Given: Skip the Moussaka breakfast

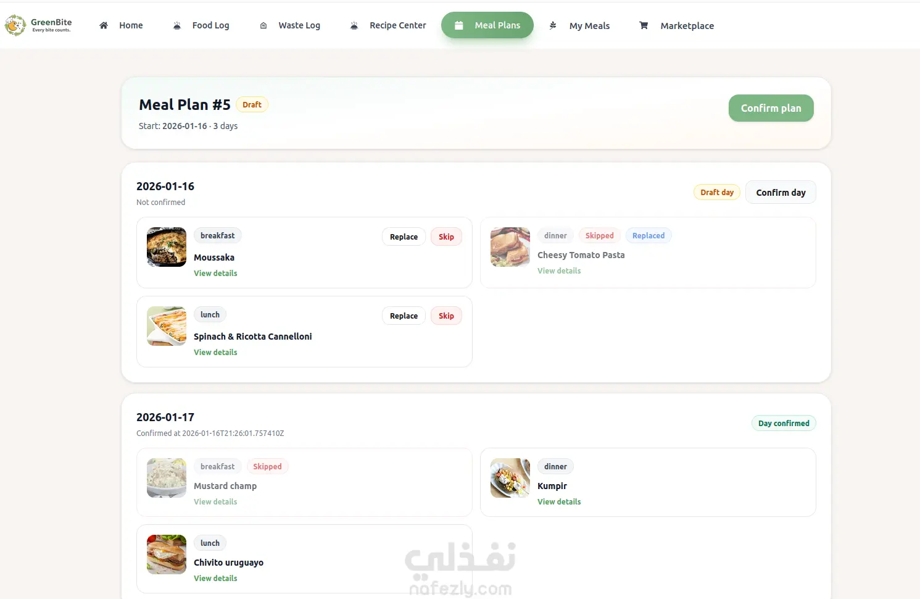Looking at the screenshot, I should click(446, 237).
